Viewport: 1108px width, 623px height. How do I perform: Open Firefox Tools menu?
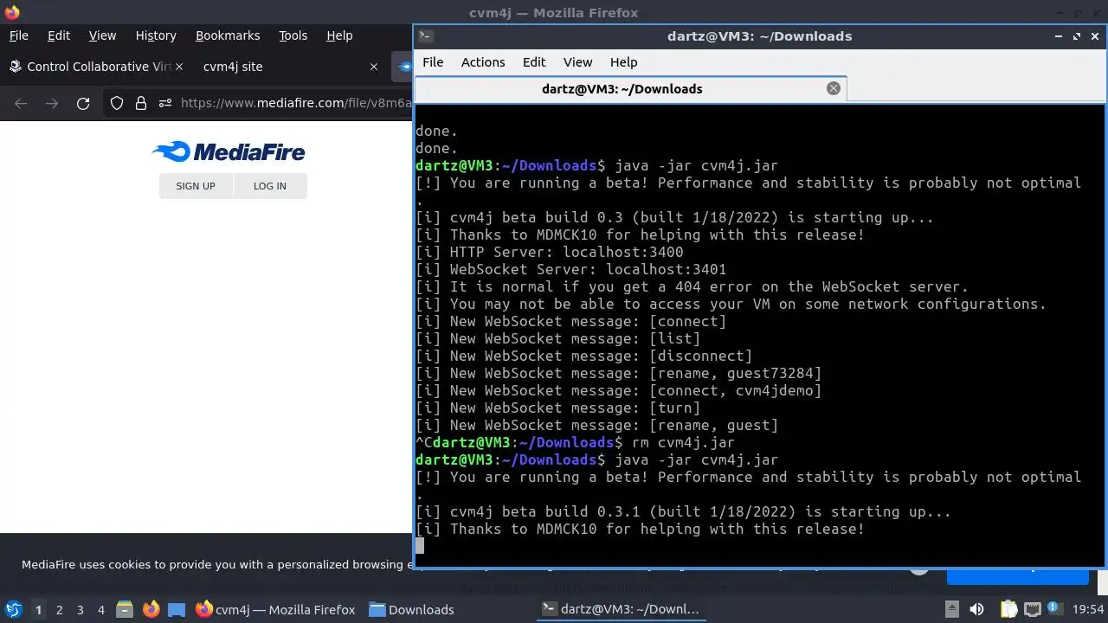(x=293, y=35)
